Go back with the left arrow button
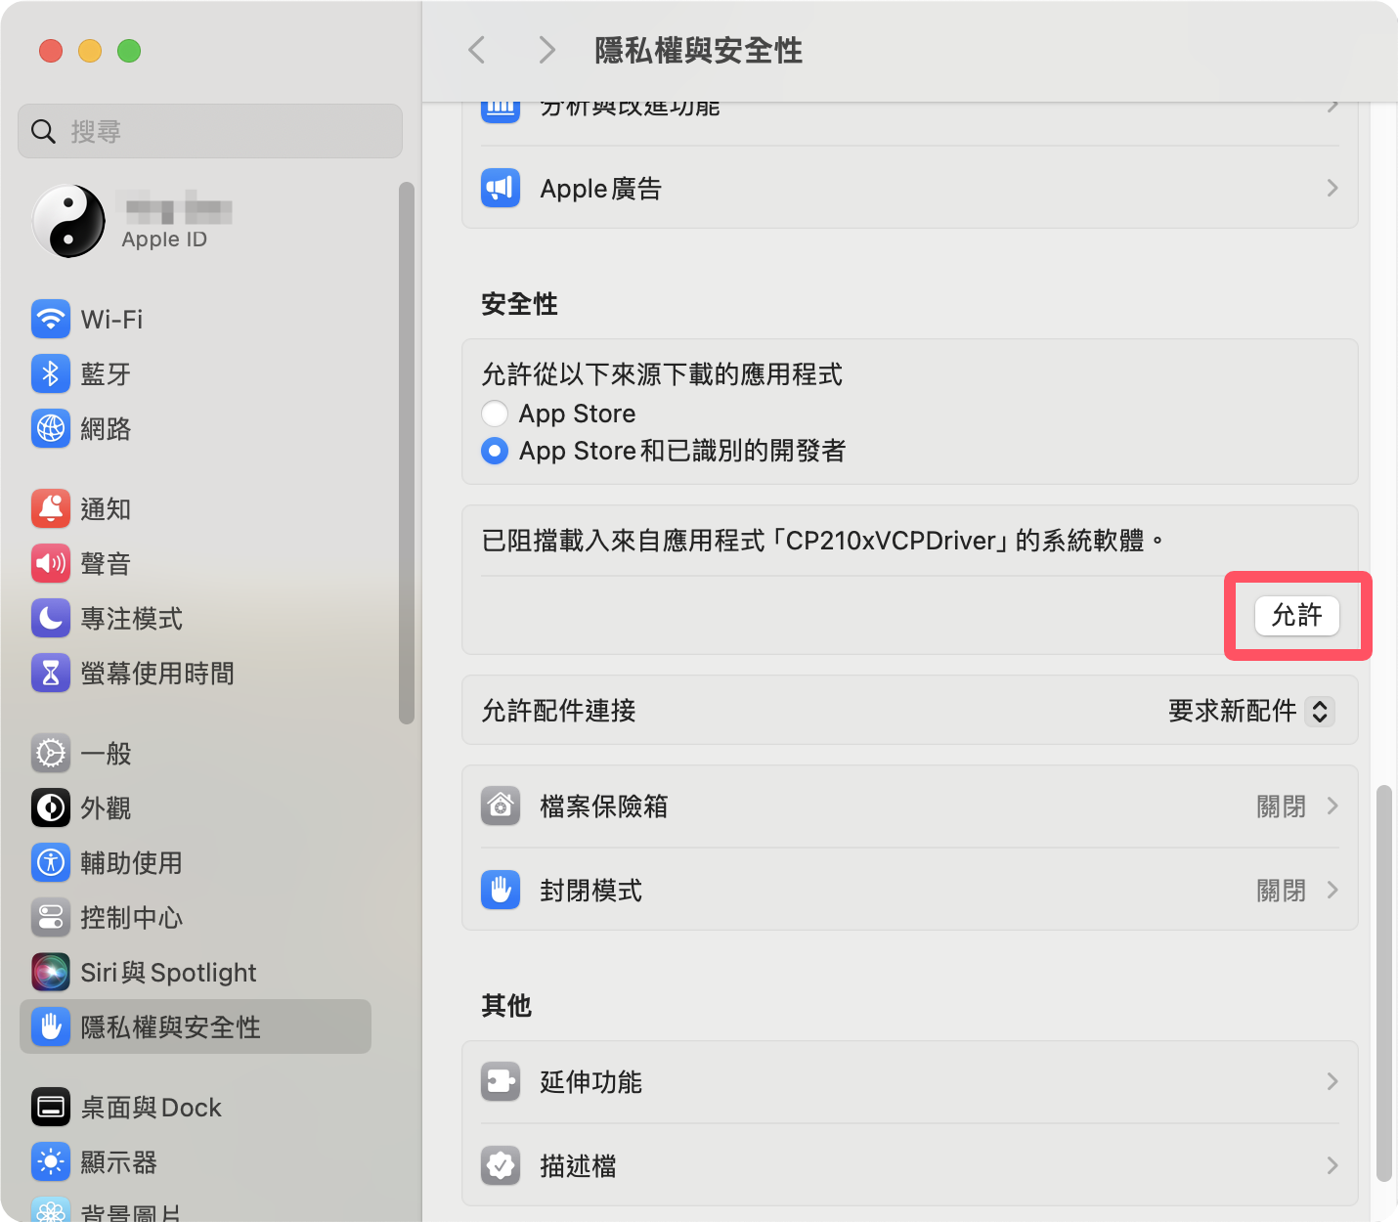Image resolution: width=1398 pixels, height=1222 pixels. [477, 50]
